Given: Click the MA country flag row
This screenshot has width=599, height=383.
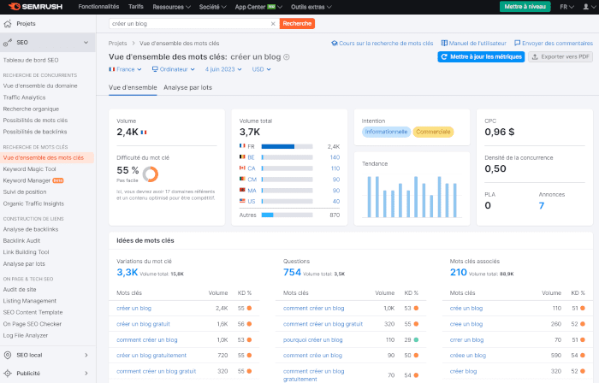Looking at the screenshot, I should tap(289, 191).
